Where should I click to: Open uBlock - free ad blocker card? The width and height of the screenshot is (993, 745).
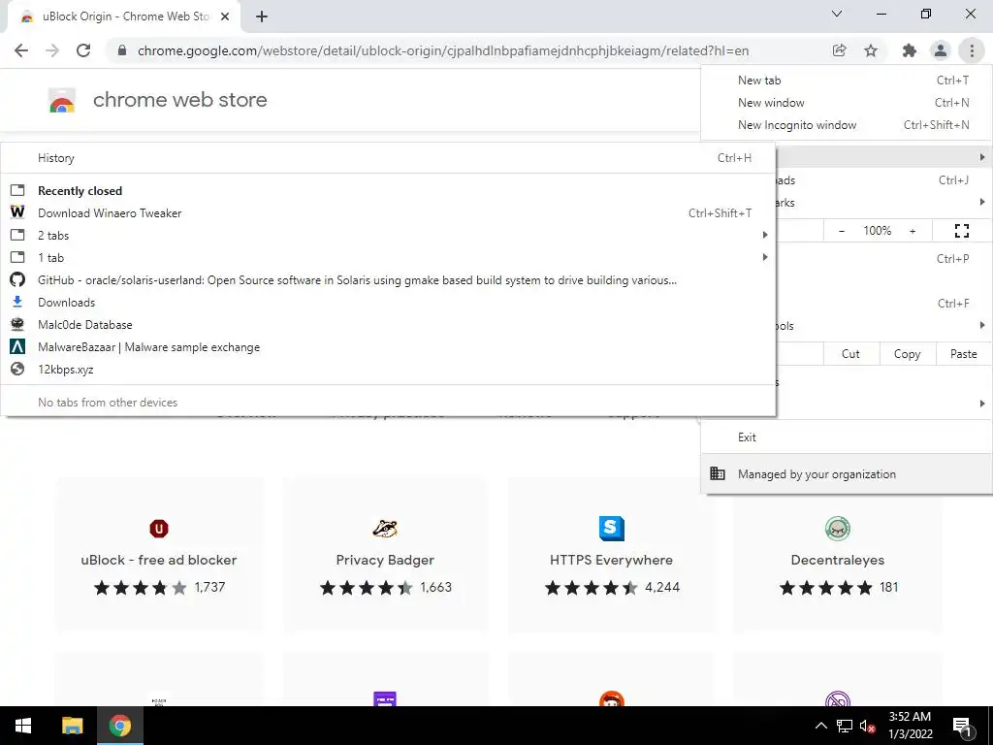pyautogui.click(x=159, y=555)
